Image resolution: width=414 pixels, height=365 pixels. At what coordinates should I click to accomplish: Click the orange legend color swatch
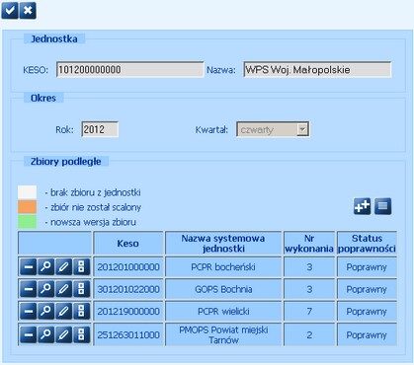(x=27, y=207)
